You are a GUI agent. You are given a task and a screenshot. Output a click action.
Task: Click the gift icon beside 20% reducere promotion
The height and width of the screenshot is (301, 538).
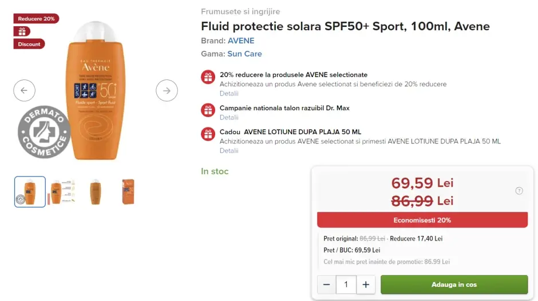coord(208,77)
